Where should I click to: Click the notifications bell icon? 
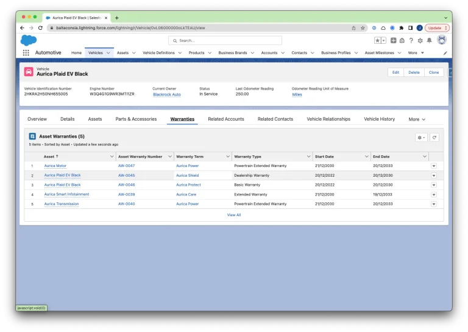click(x=429, y=40)
